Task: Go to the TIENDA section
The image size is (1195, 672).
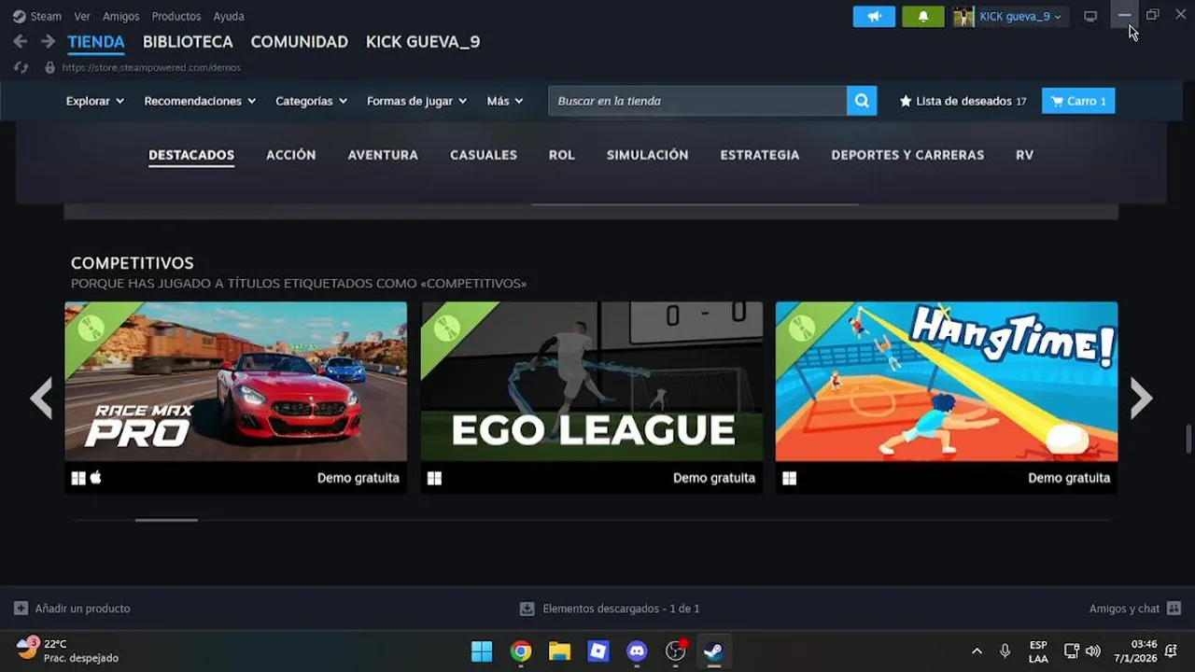Action: click(96, 42)
